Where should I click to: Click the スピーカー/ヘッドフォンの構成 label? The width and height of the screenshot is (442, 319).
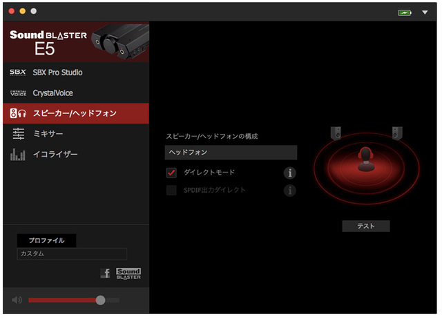pyautogui.click(x=212, y=137)
